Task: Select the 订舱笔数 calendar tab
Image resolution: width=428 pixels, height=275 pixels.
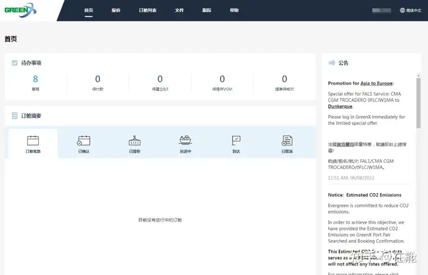Action: (33, 144)
